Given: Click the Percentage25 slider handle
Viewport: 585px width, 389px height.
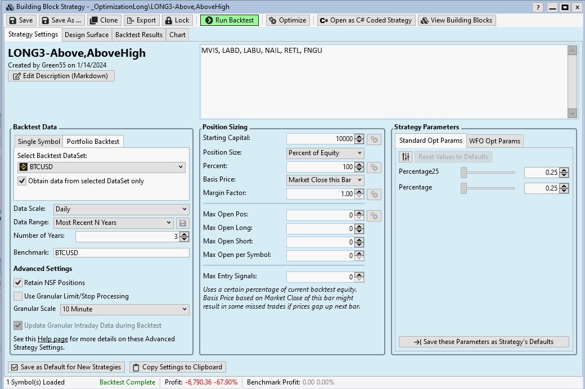Looking at the screenshot, I should 464,173.
